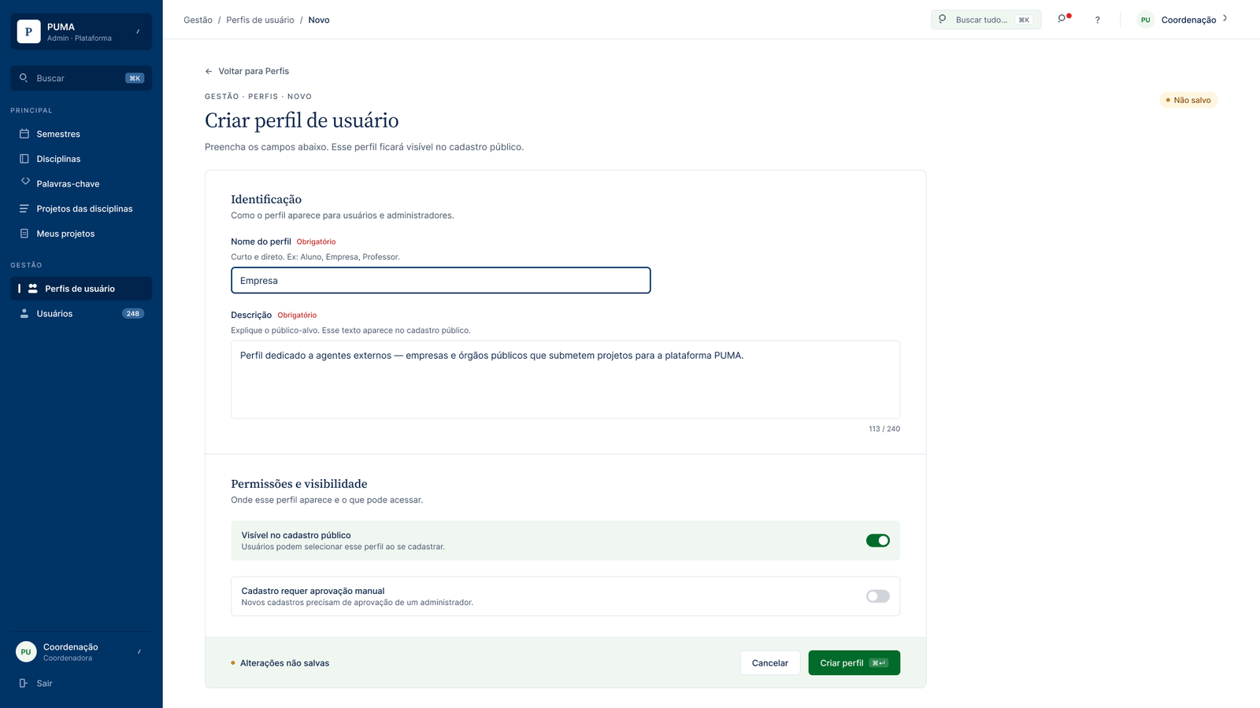Viewport: 1260px width, 708px height.
Task: Open Meus projetos page
Action: (x=81, y=234)
